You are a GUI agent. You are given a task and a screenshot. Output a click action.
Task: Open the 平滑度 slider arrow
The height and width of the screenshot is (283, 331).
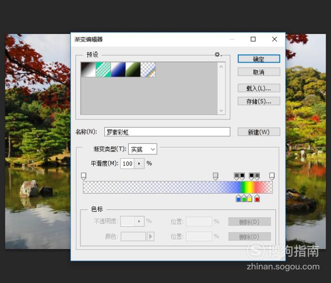[139, 163]
